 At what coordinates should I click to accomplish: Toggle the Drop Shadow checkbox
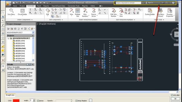[76, 101]
